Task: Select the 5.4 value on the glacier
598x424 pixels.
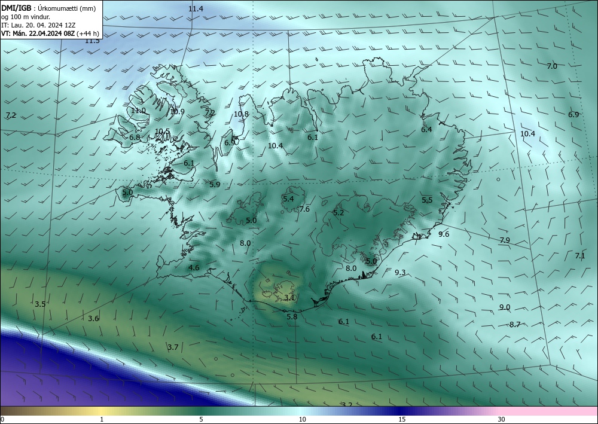Action: tap(288, 199)
